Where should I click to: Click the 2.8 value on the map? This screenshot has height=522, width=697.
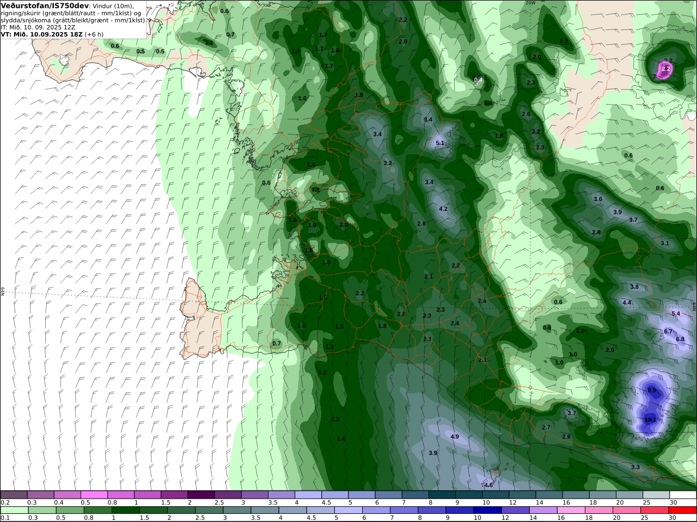tap(596, 232)
